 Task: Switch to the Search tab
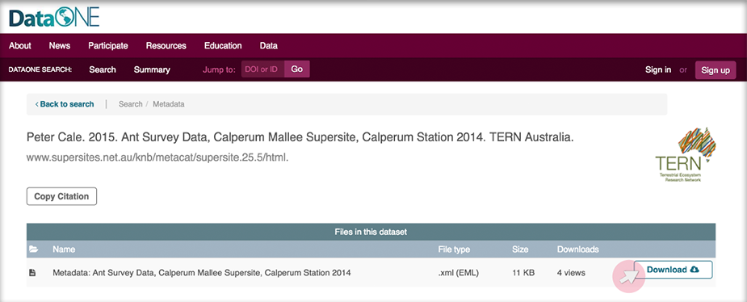point(103,69)
